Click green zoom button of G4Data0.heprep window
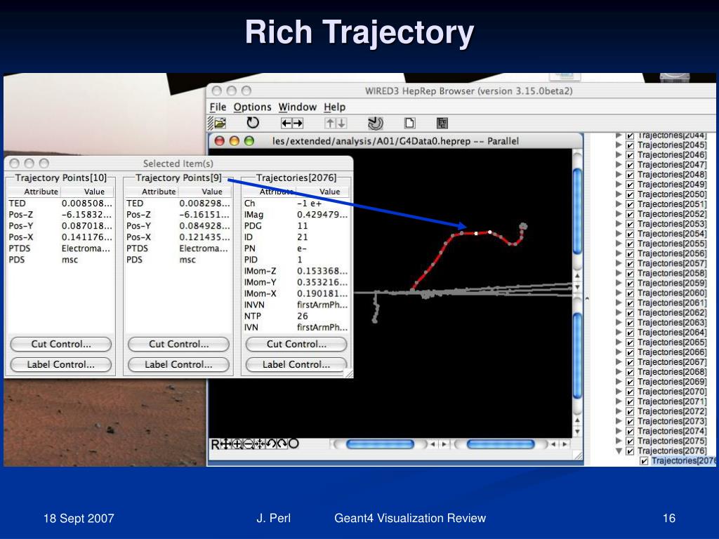This screenshot has width=719, height=539. (249, 141)
